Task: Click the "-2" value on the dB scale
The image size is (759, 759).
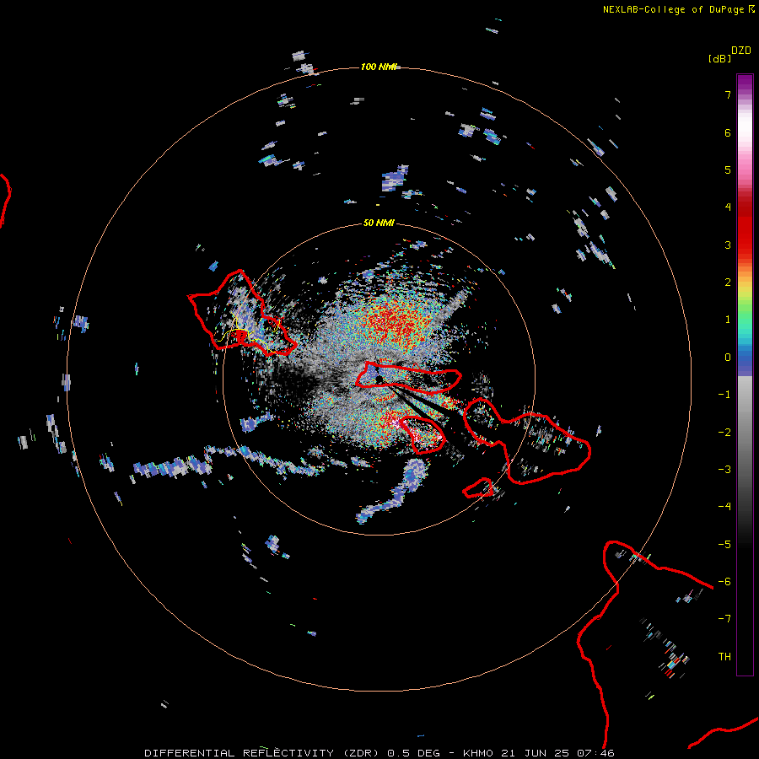Action: click(x=724, y=433)
